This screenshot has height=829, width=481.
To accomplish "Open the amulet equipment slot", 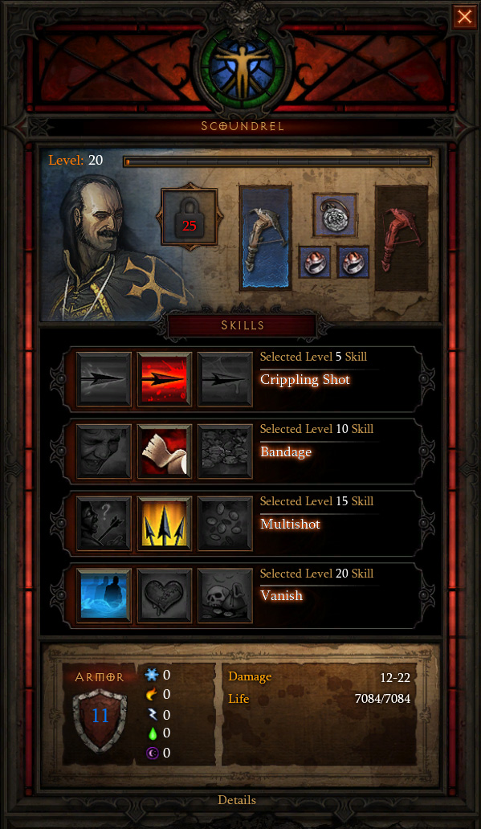I will [335, 214].
